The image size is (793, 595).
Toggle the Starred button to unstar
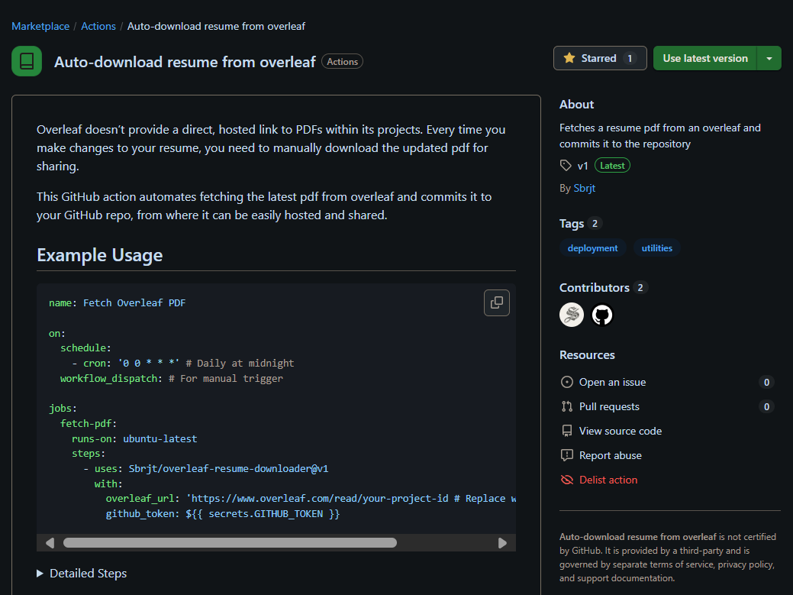point(599,58)
